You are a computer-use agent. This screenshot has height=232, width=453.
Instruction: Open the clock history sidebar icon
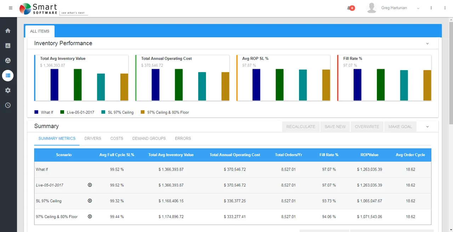[8, 105]
